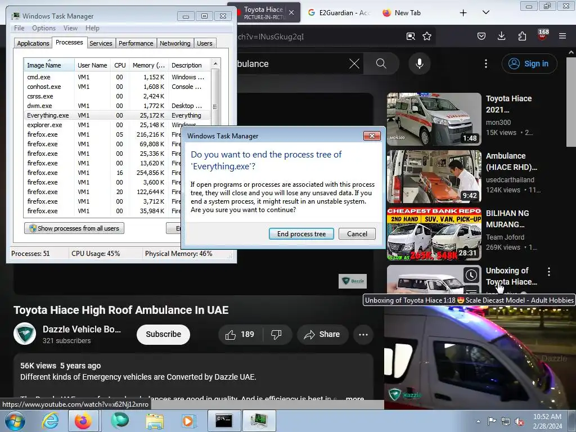Click End process tree button

[301, 234]
